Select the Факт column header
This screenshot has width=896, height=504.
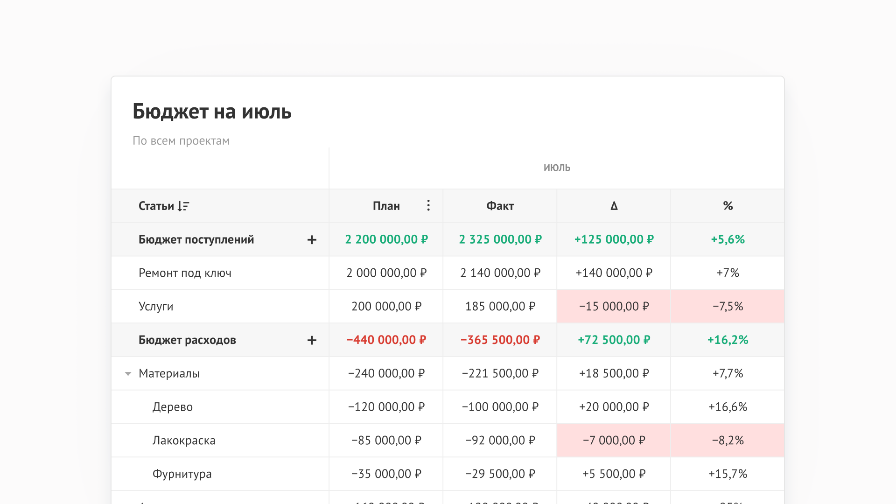(x=500, y=206)
